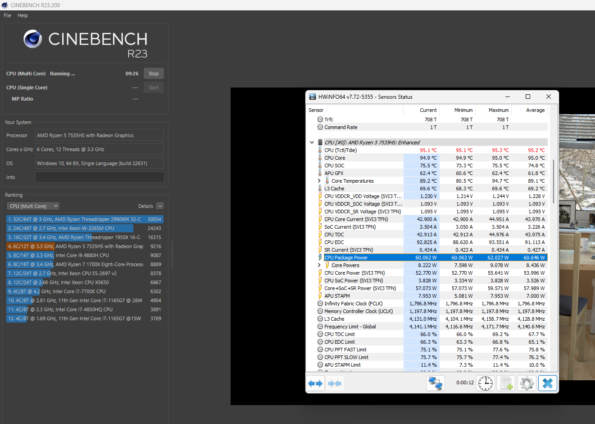Open the Details dropdown arrow in Ranking
The width and height of the screenshot is (595, 424).
pyautogui.click(x=160, y=206)
